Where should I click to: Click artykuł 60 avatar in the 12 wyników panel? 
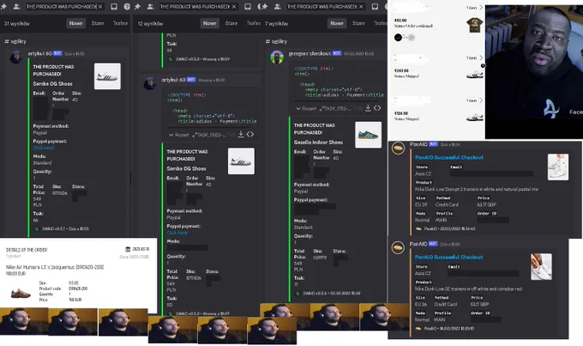pos(150,83)
